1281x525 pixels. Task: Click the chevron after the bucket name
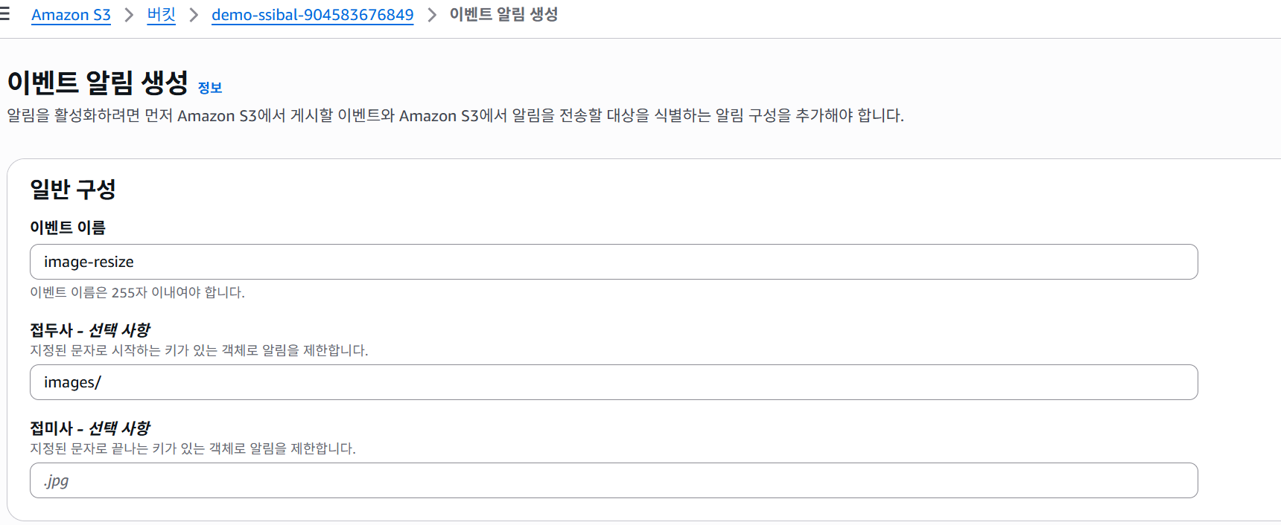tap(431, 15)
